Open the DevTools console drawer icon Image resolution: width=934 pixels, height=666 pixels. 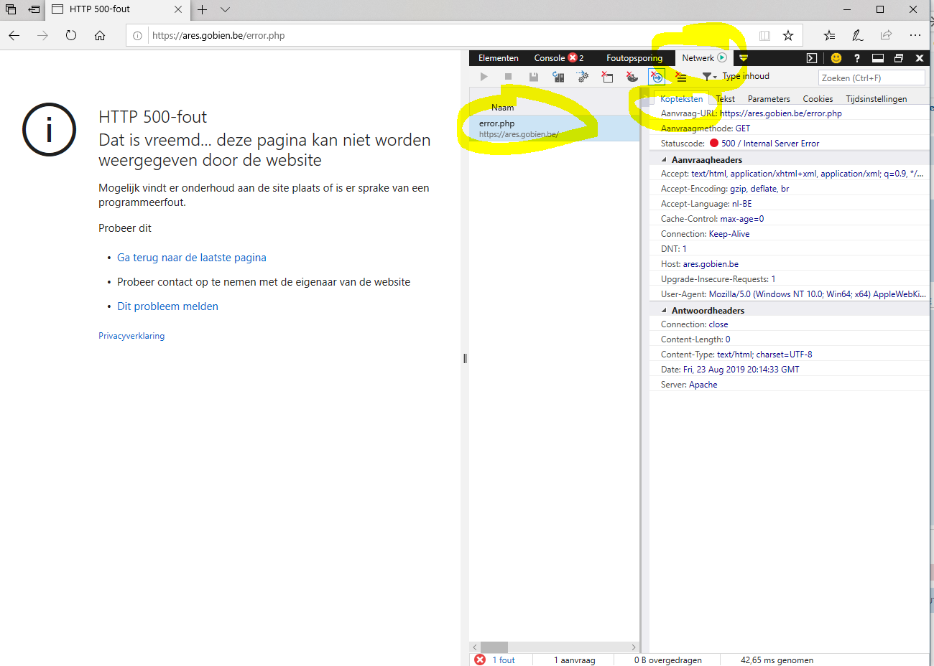pos(811,58)
